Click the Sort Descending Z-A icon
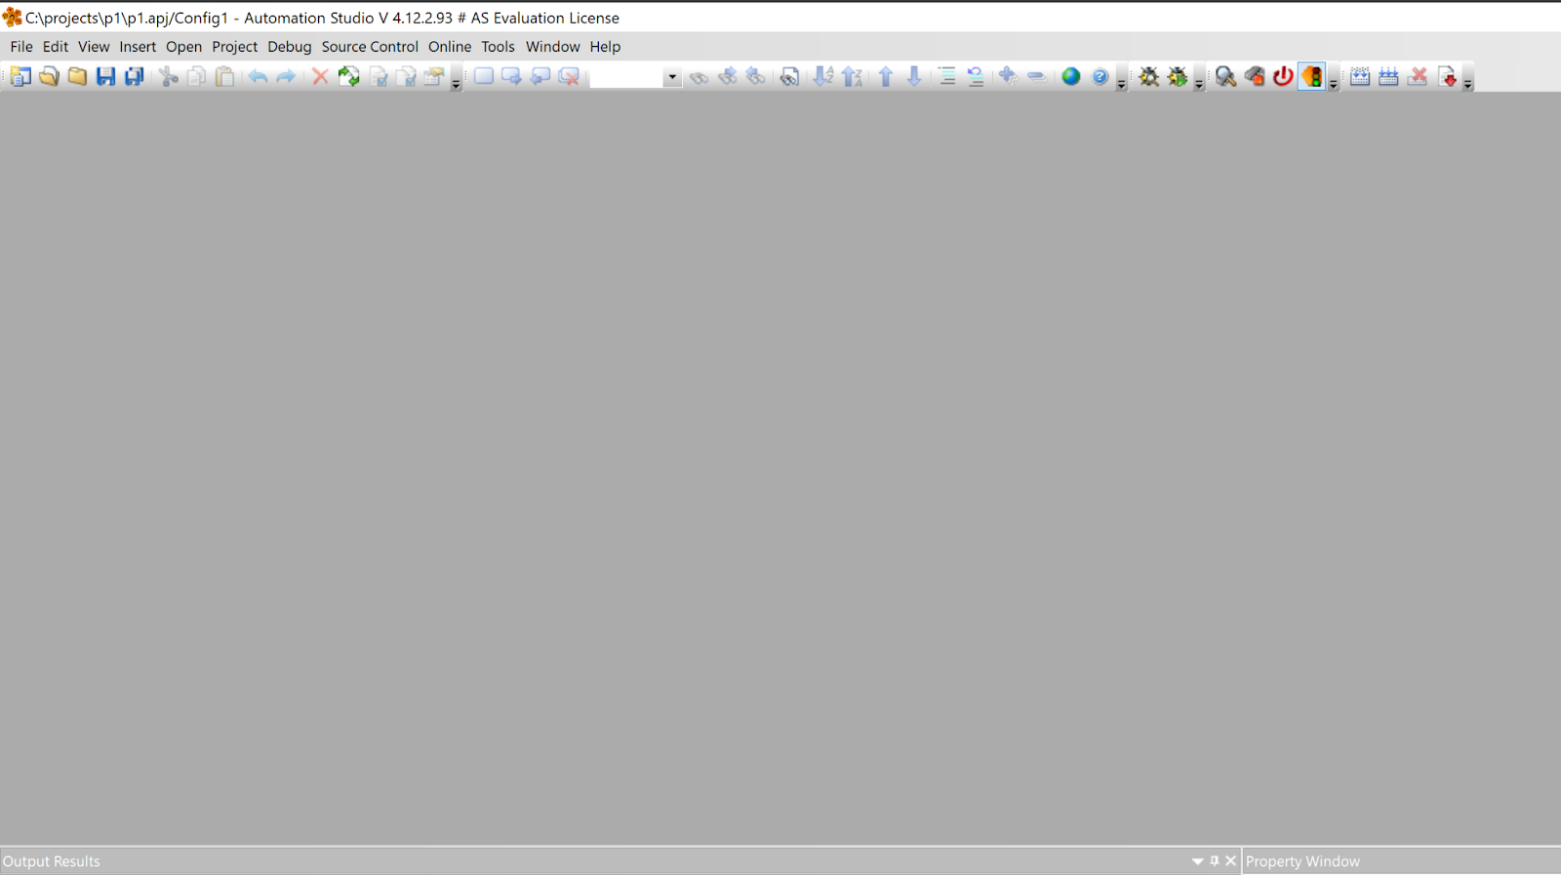Screen dimensions: 1561x875 click(852, 76)
